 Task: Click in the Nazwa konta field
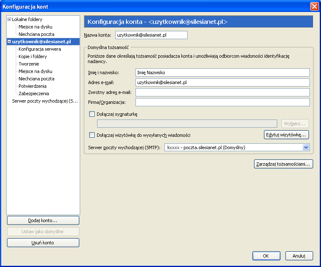tap(151, 35)
